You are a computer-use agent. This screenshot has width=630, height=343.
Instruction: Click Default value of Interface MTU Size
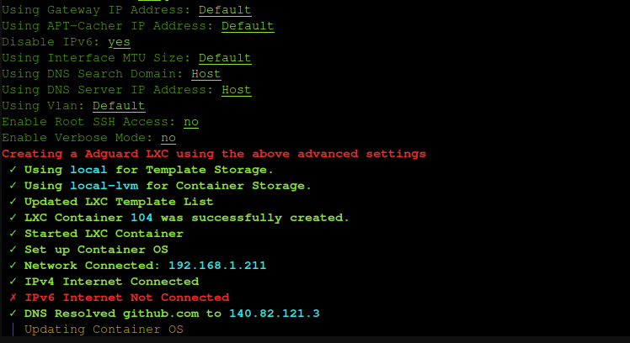point(225,58)
